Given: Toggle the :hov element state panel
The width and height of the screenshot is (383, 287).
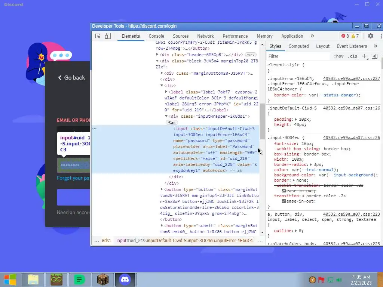Looking at the screenshot, I should [x=338, y=56].
